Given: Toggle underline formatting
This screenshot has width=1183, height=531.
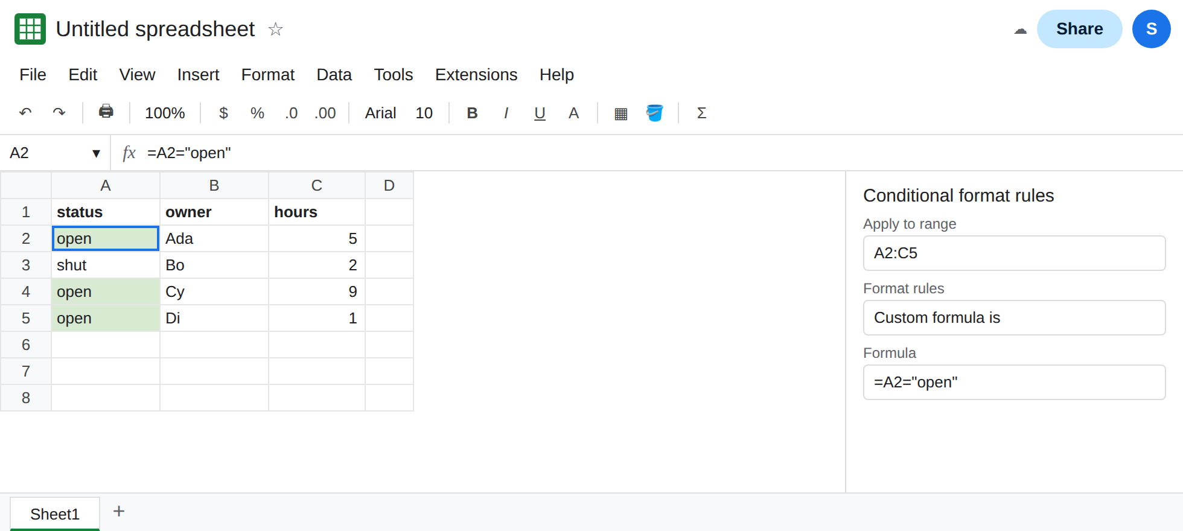Looking at the screenshot, I should (x=540, y=113).
